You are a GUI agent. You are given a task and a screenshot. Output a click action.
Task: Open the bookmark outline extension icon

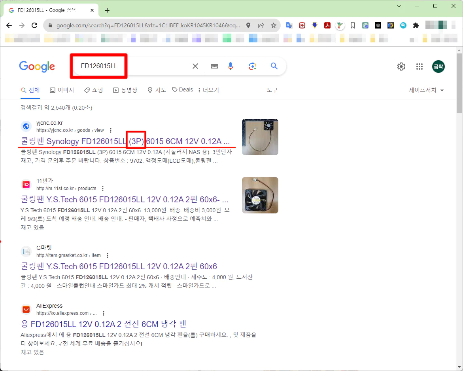pos(353,25)
